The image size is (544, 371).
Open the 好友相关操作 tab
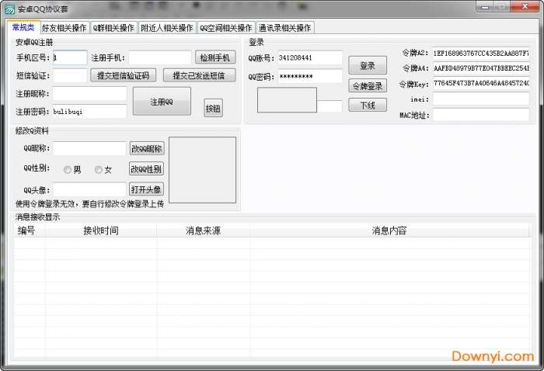65,28
